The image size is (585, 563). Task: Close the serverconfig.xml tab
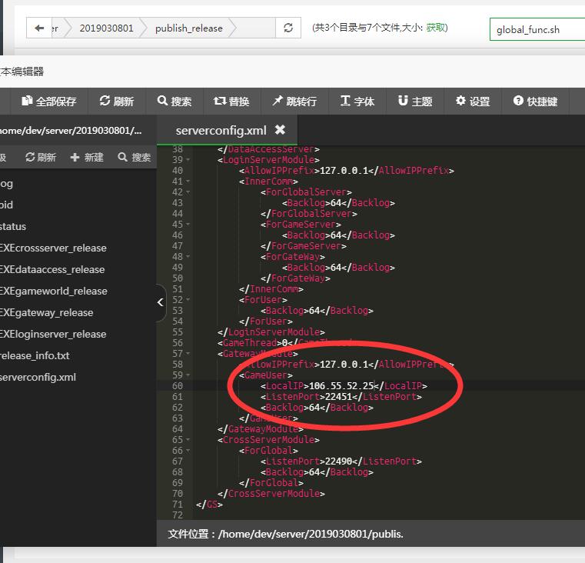(280, 130)
